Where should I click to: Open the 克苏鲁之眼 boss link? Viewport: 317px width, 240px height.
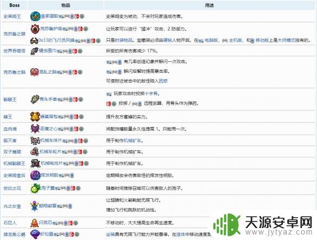(14, 34)
